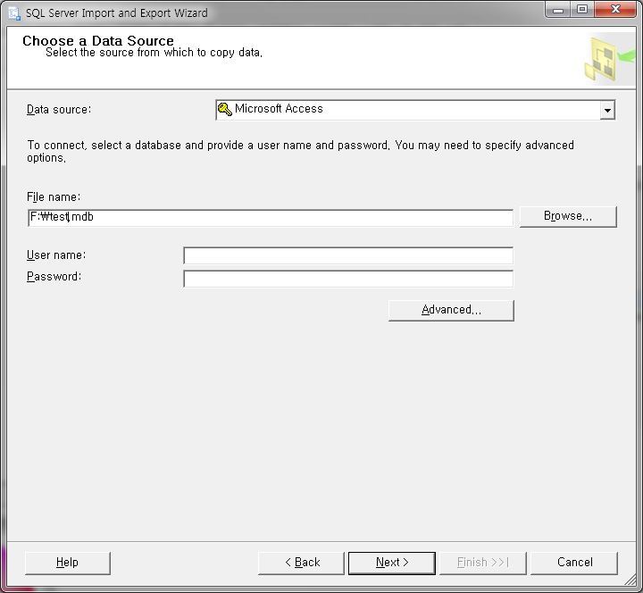Click the window resize grip corner
643x593 pixels.
click(x=630, y=579)
